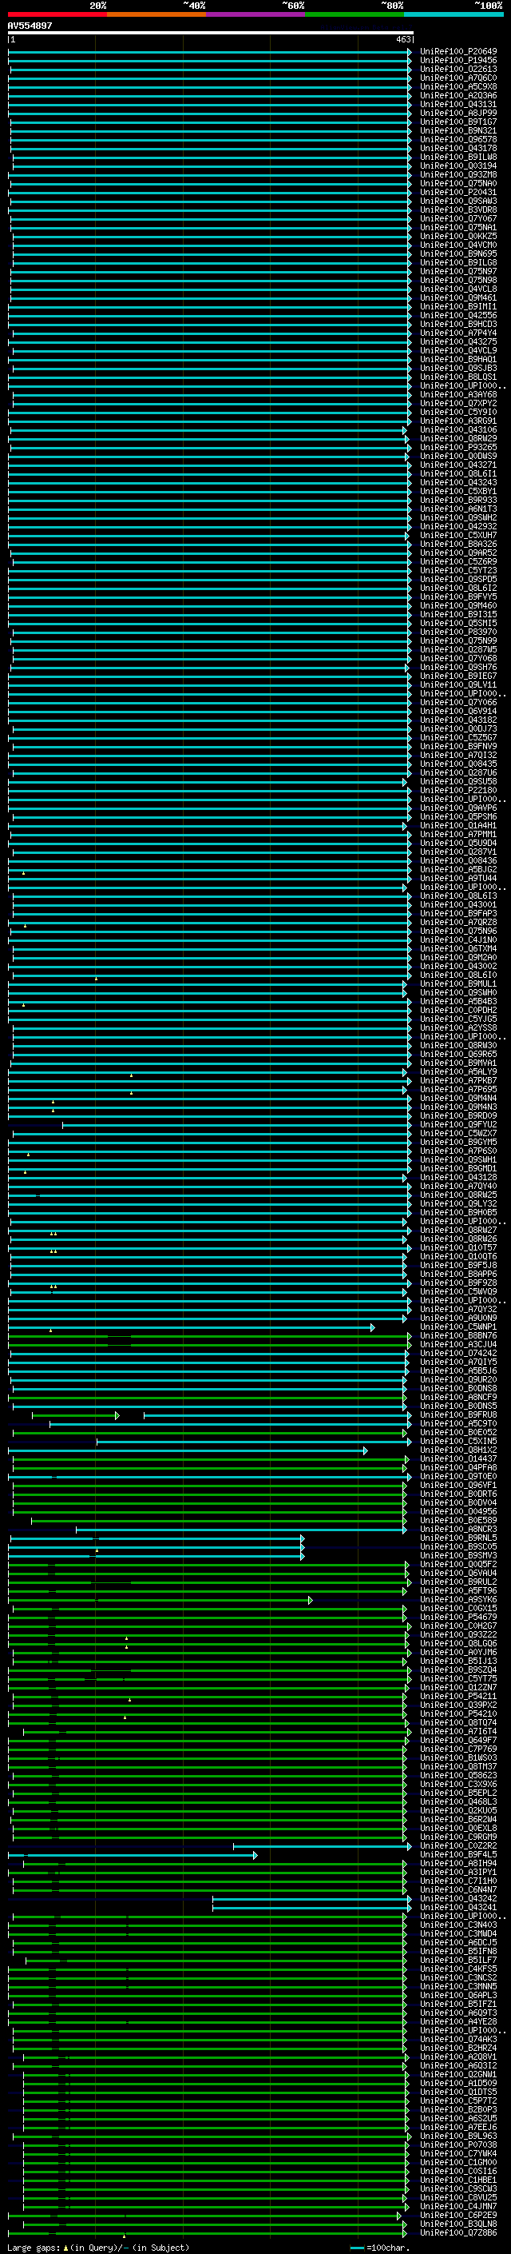Click the orange ~40% identity legend segment

156,14
